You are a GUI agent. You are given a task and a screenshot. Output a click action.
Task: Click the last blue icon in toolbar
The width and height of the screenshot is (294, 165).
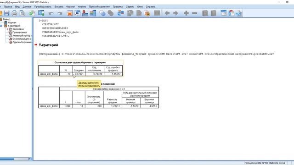click(x=239, y=13)
